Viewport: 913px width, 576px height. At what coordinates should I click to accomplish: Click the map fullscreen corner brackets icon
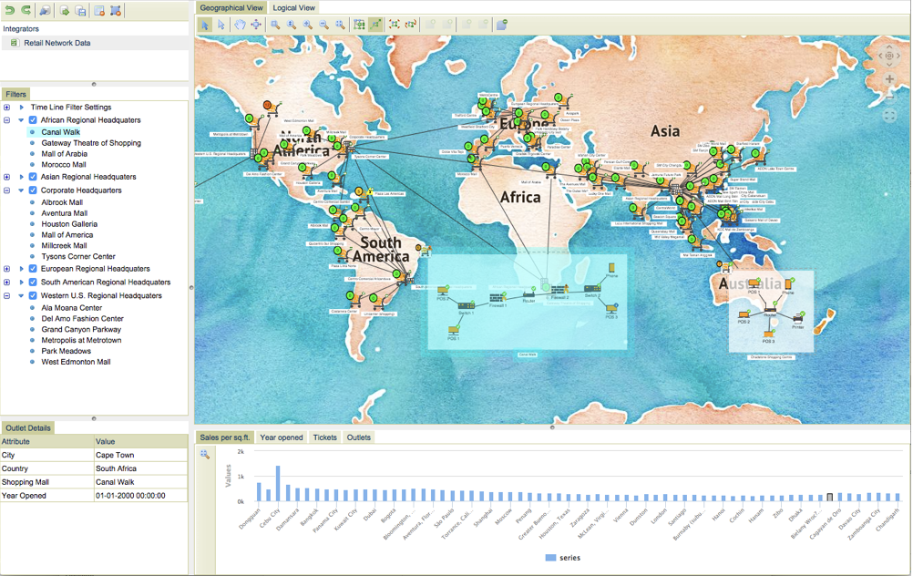pos(889,116)
